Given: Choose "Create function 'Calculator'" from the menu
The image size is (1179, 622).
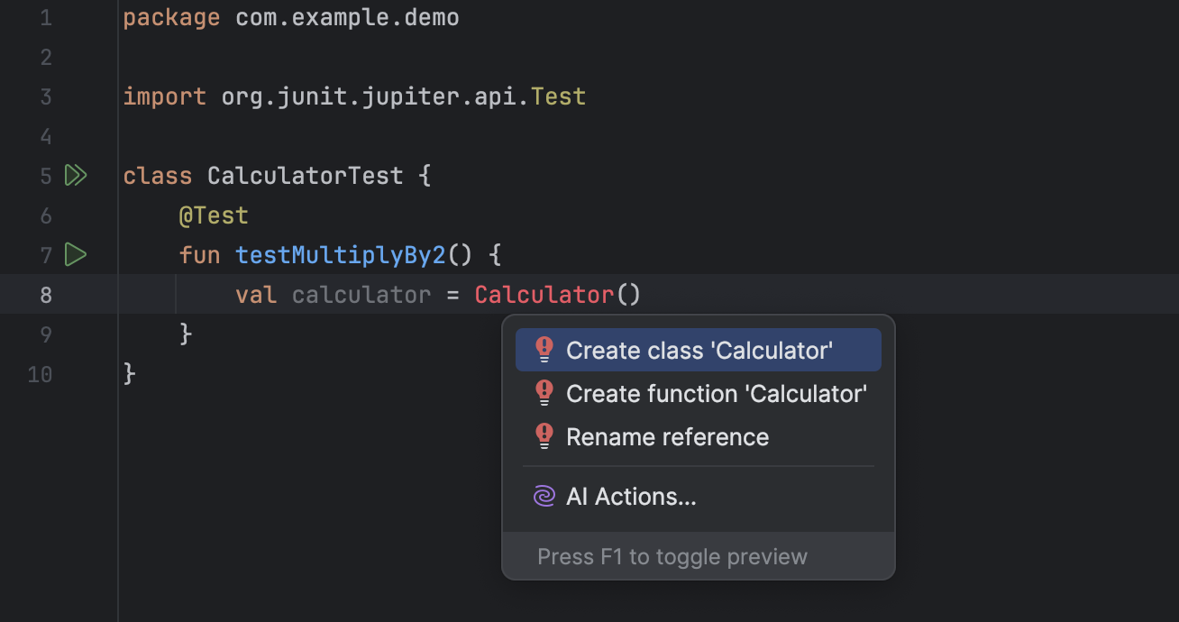Looking at the screenshot, I should pos(716,393).
